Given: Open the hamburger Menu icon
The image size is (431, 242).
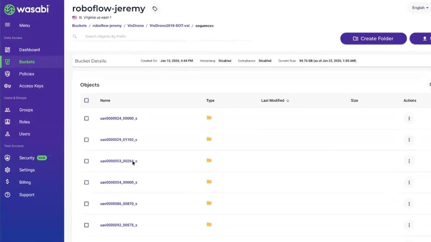Looking at the screenshot, I should pyautogui.click(x=7, y=25).
